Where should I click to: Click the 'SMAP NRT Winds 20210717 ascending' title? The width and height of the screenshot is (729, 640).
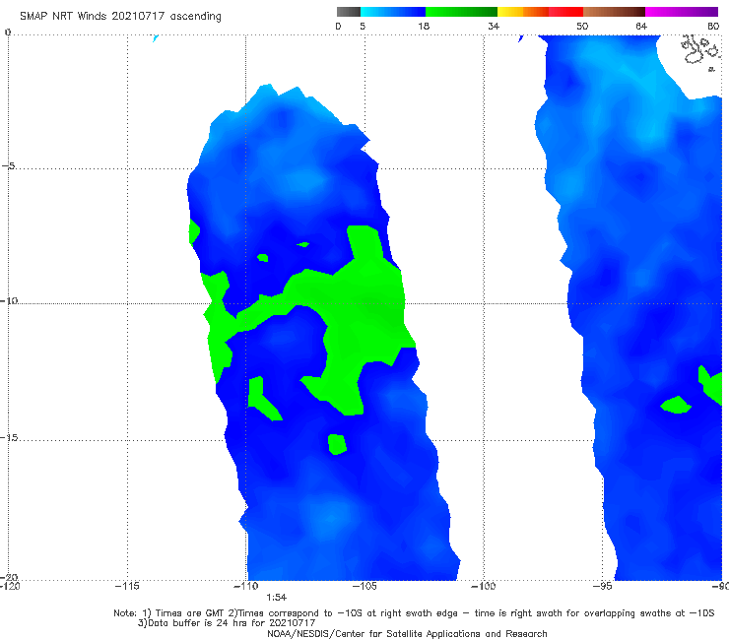click(x=120, y=16)
